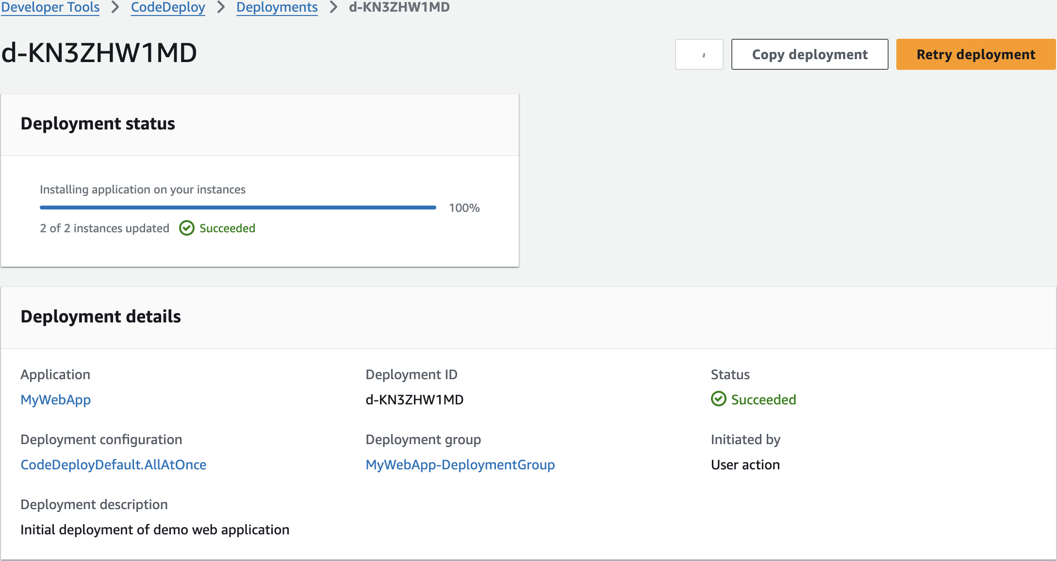
Task: Click the chevron after Developer Tools breadcrumb
Action: (116, 7)
